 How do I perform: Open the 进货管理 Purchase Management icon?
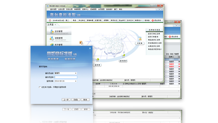tap(52, 31)
